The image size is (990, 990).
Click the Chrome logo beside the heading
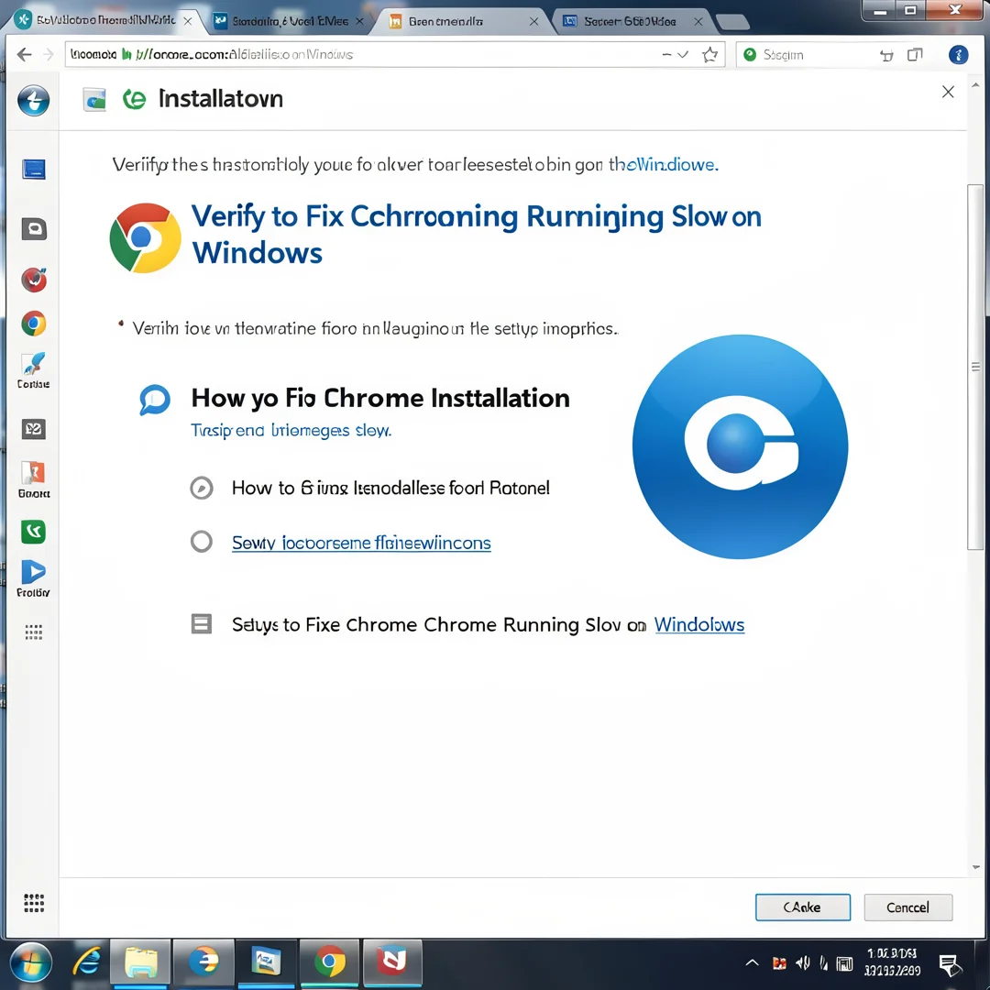(145, 238)
